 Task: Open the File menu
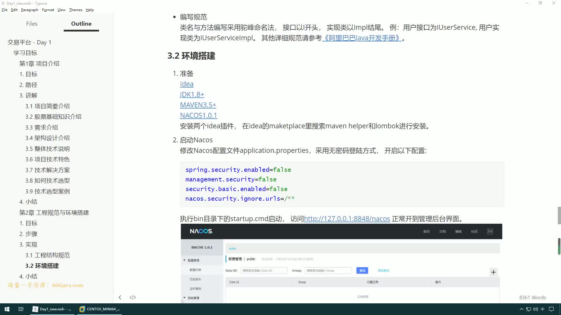coord(5,10)
